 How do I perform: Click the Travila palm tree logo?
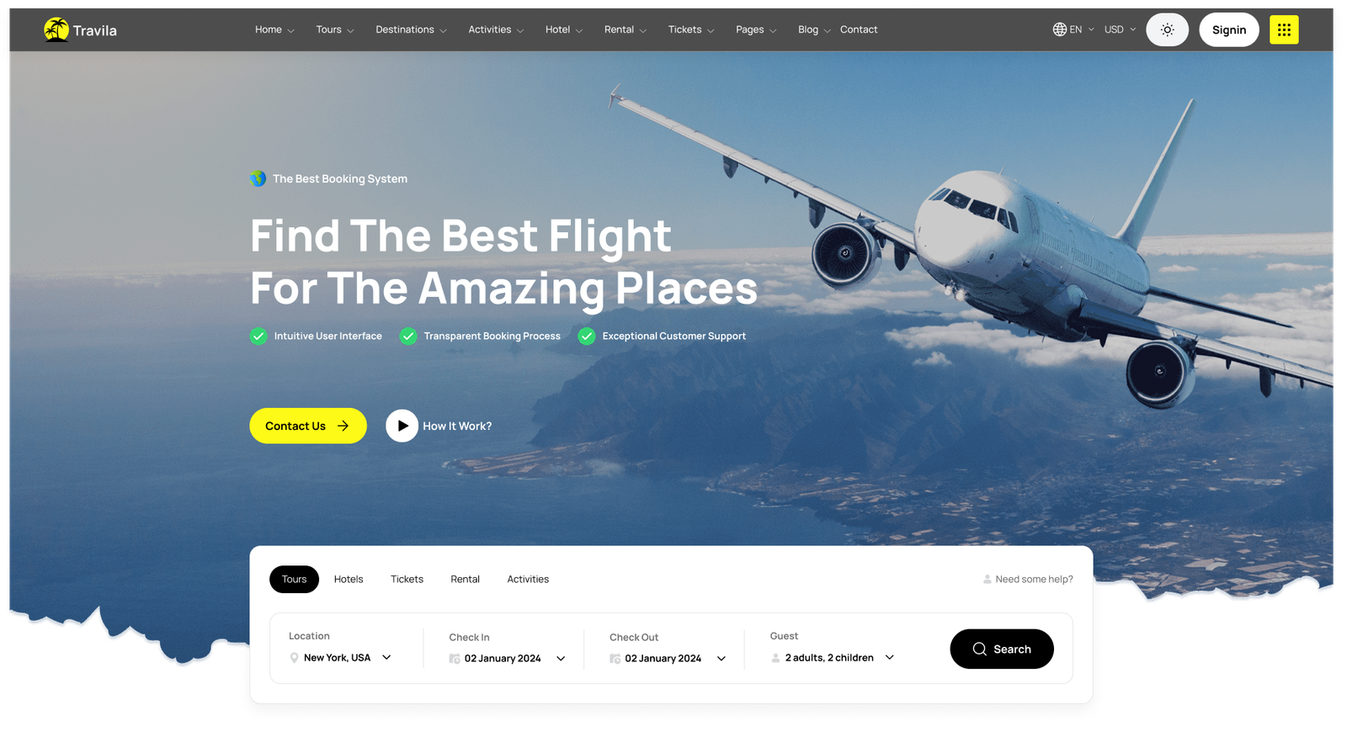pyautogui.click(x=56, y=29)
